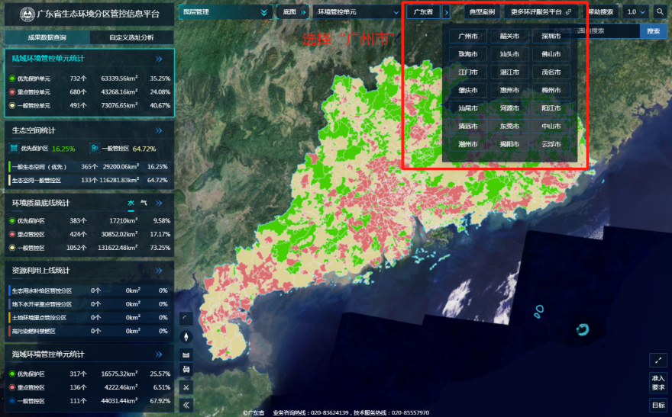Collapse side panel with double-left arrow icon
This screenshot has height=417, width=672.
click(186, 405)
